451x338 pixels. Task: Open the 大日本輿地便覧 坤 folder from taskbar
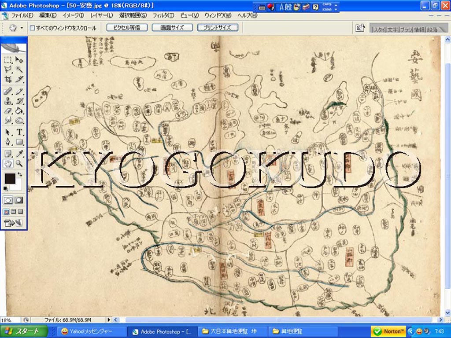click(x=233, y=332)
